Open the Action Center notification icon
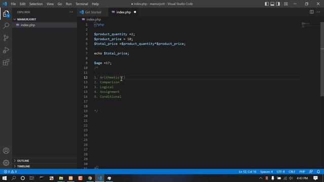324x182 pixels. [x=315, y=178]
